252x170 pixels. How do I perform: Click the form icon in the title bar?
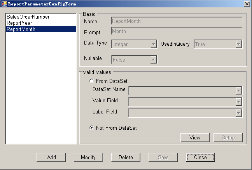tap(4, 3)
